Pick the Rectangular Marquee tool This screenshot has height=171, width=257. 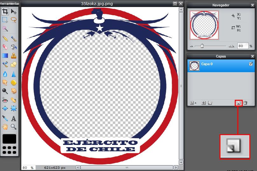click(5, 20)
